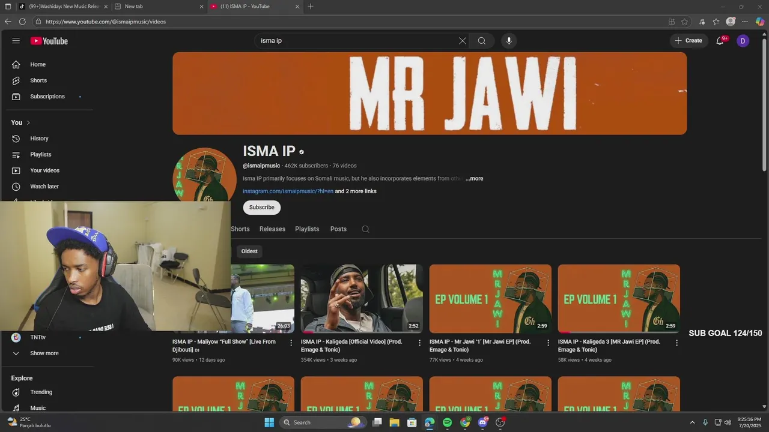
Task: Open the notifications bell
Action: 720,41
